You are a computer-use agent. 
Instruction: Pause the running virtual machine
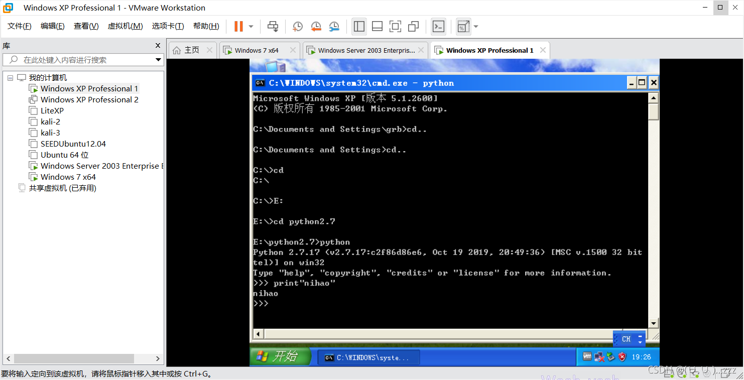click(239, 26)
